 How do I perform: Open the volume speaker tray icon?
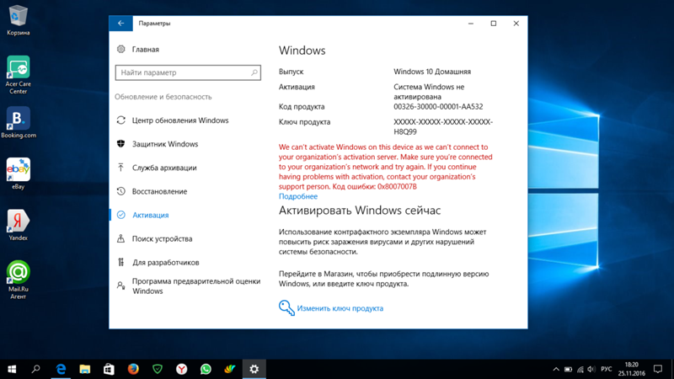point(591,369)
